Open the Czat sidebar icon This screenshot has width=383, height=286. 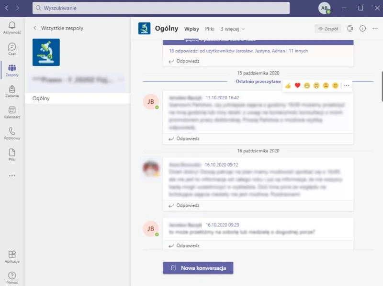(x=12, y=49)
